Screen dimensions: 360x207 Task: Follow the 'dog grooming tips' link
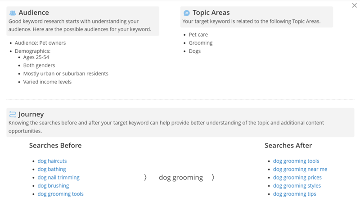295,194
